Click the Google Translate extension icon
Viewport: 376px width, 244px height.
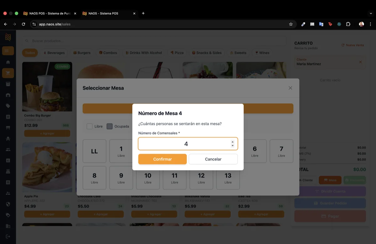(x=321, y=24)
